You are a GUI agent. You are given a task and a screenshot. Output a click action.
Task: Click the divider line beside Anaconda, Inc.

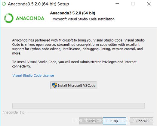pyautogui.click(x=91, y=113)
